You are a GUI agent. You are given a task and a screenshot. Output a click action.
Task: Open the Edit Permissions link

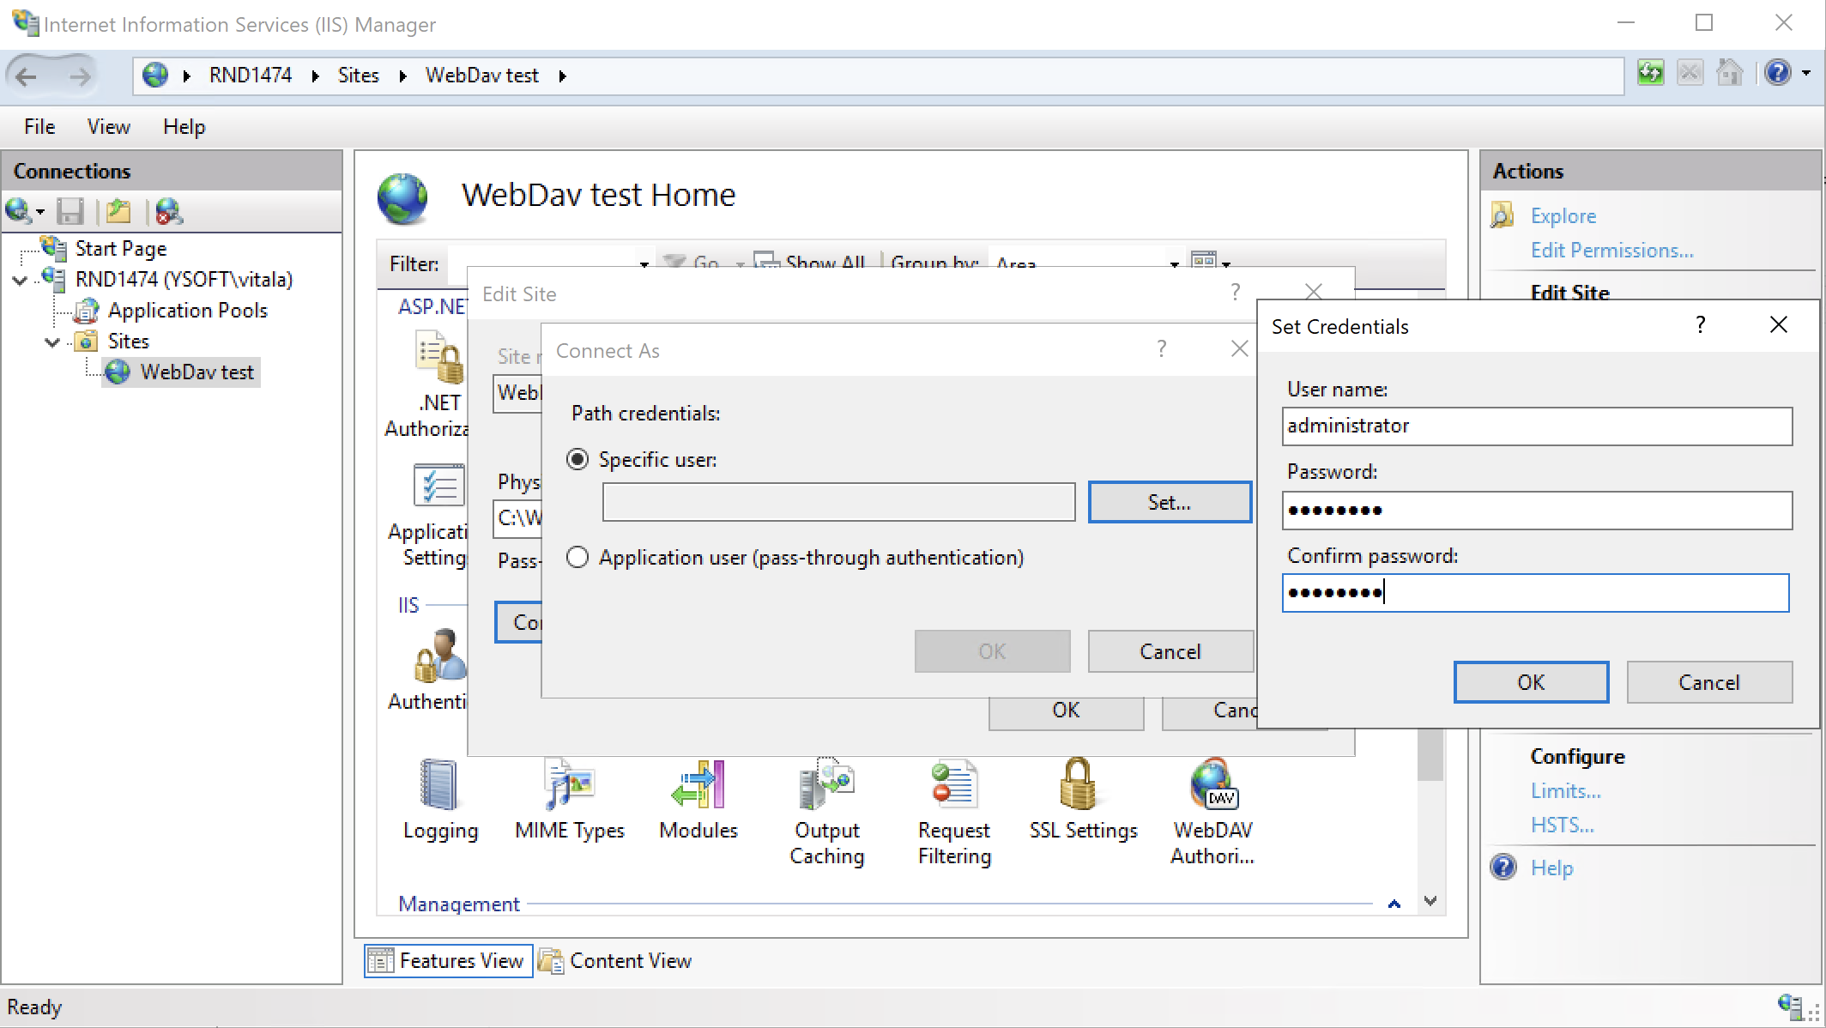pyautogui.click(x=1611, y=250)
